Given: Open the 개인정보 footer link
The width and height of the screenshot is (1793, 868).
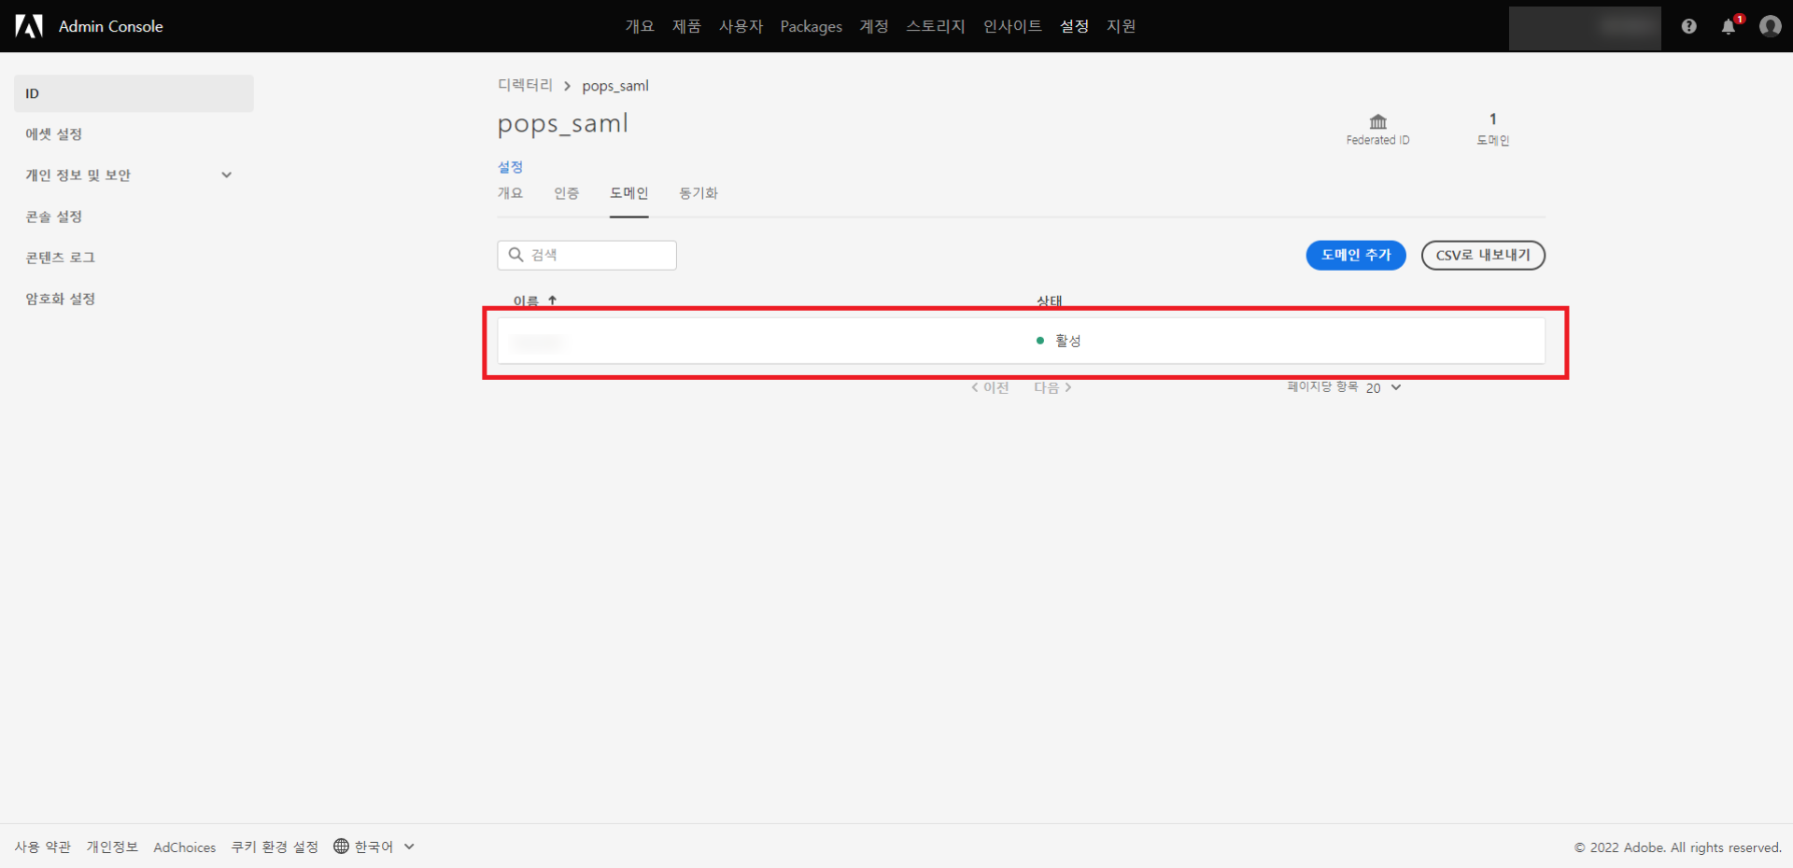Looking at the screenshot, I should click(x=112, y=847).
